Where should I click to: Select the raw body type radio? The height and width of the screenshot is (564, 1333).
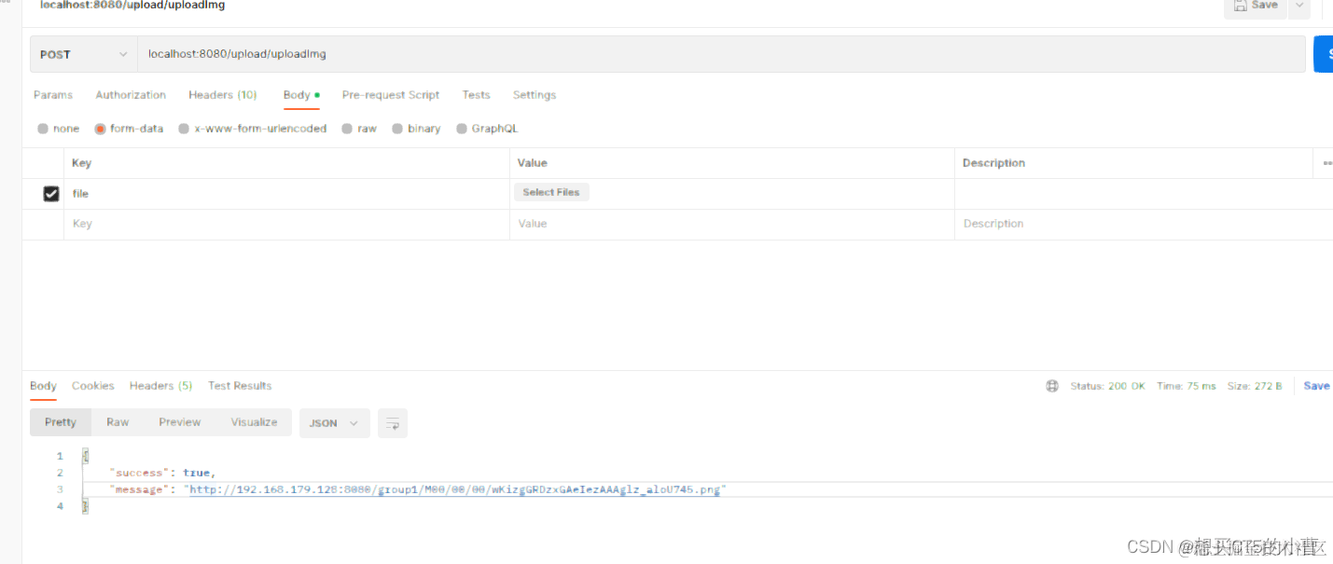tap(347, 129)
